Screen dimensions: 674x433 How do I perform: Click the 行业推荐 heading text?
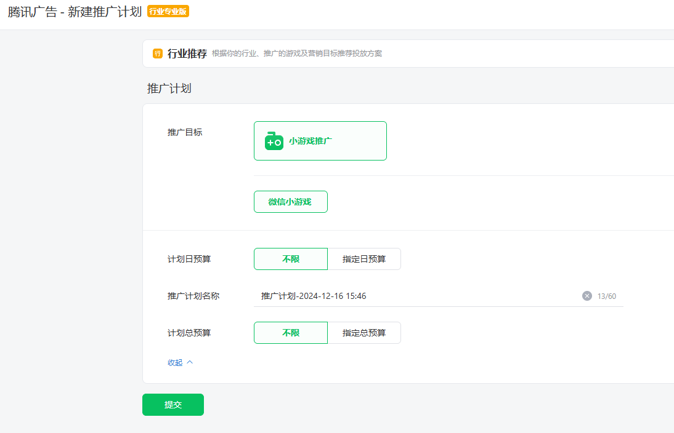pyautogui.click(x=187, y=54)
